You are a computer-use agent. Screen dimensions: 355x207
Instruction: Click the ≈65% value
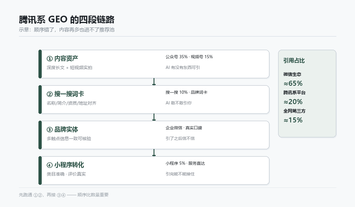click(x=293, y=83)
